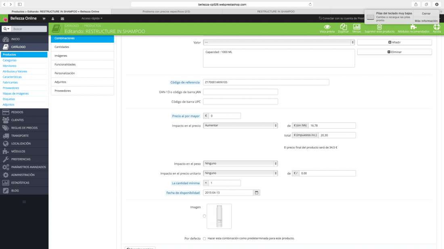Image resolution: width=444 pixels, height=249 pixels.
Task: Select the Adjuntos product tab
Action: point(82,82)
